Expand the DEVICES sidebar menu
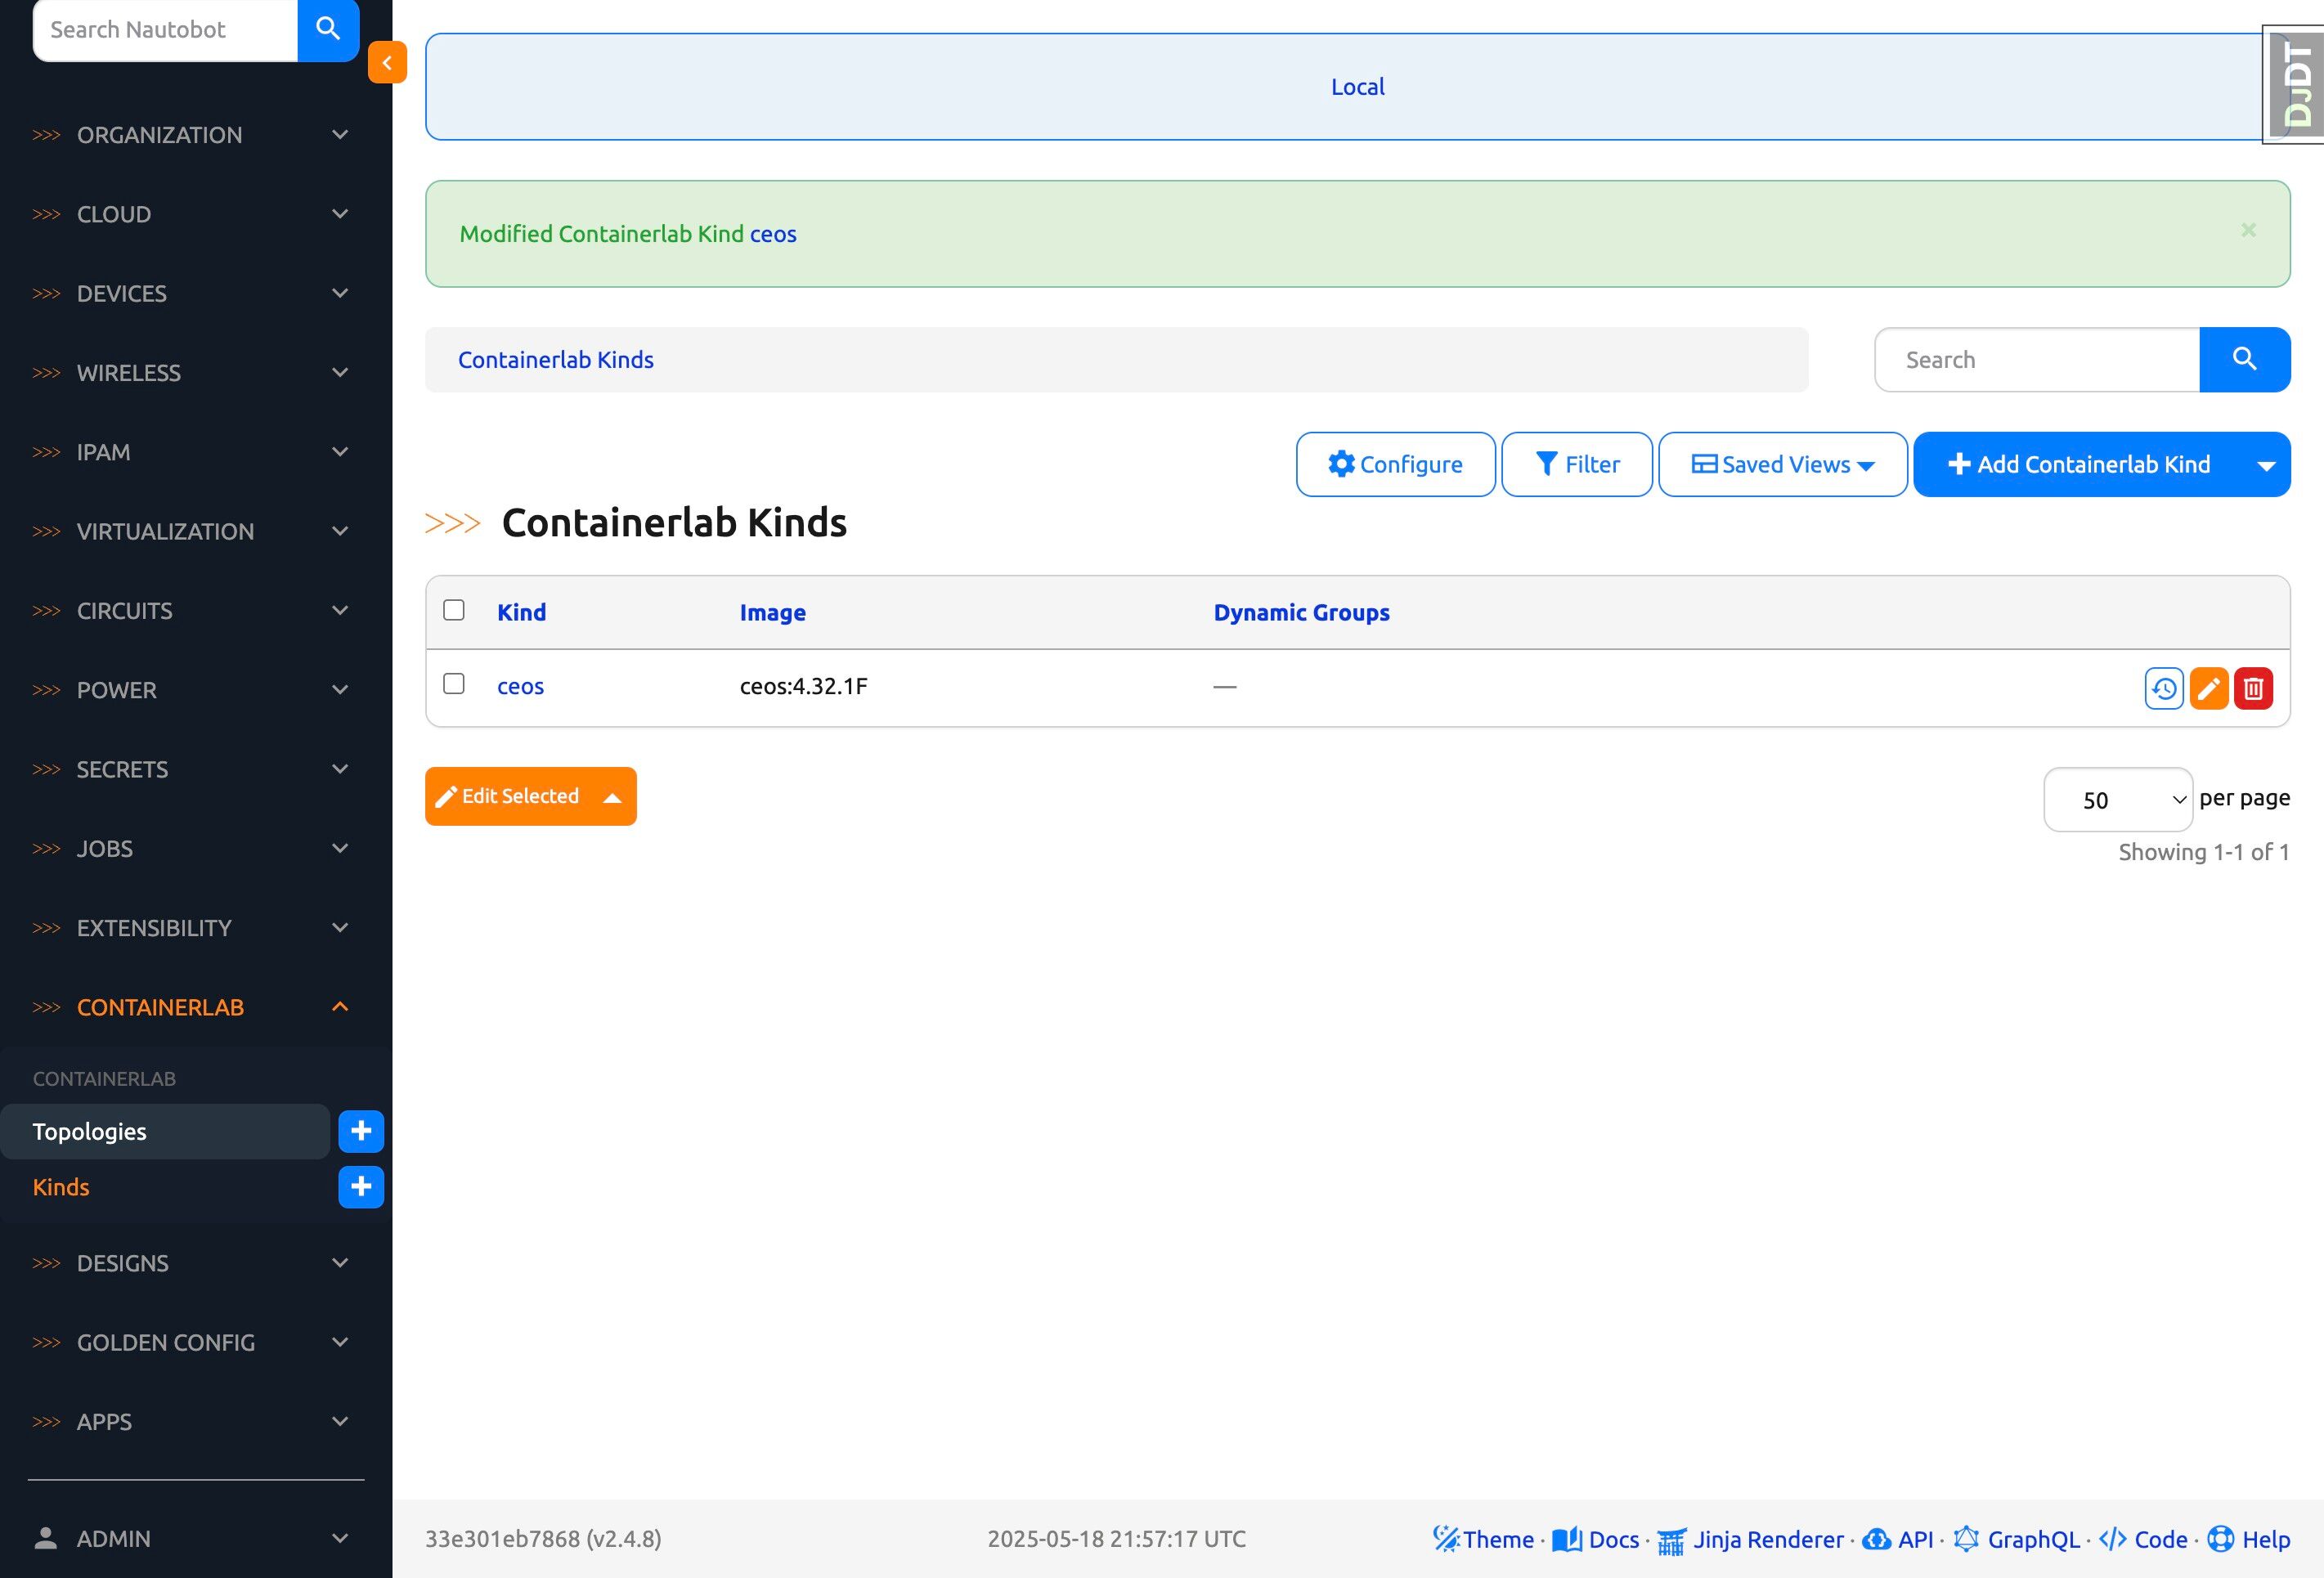This screenshot has height=1578, width=2324. pos(190,293)
